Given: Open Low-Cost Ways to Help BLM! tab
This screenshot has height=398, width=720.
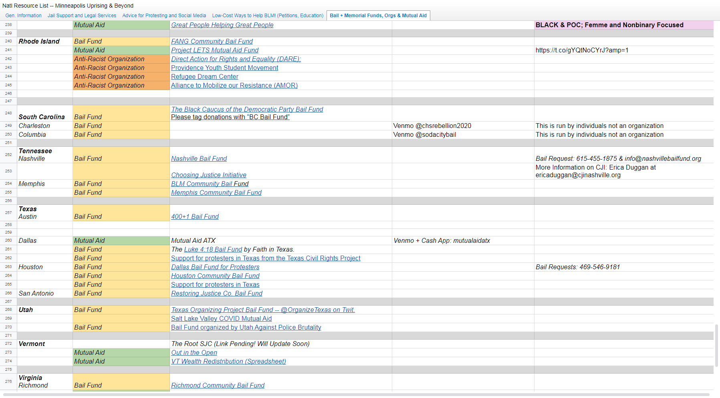Looking at the screenshot, I should (268, 16).
